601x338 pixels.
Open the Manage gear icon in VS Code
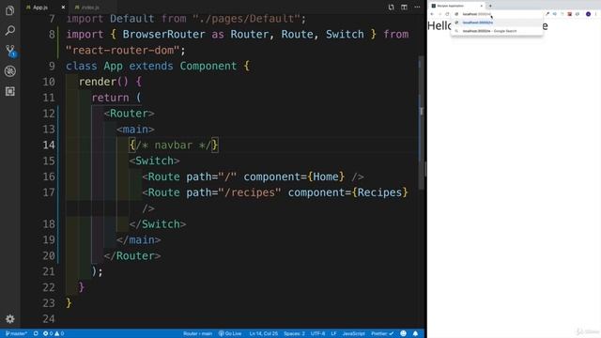pyautogui.click(x=10, y=318)
